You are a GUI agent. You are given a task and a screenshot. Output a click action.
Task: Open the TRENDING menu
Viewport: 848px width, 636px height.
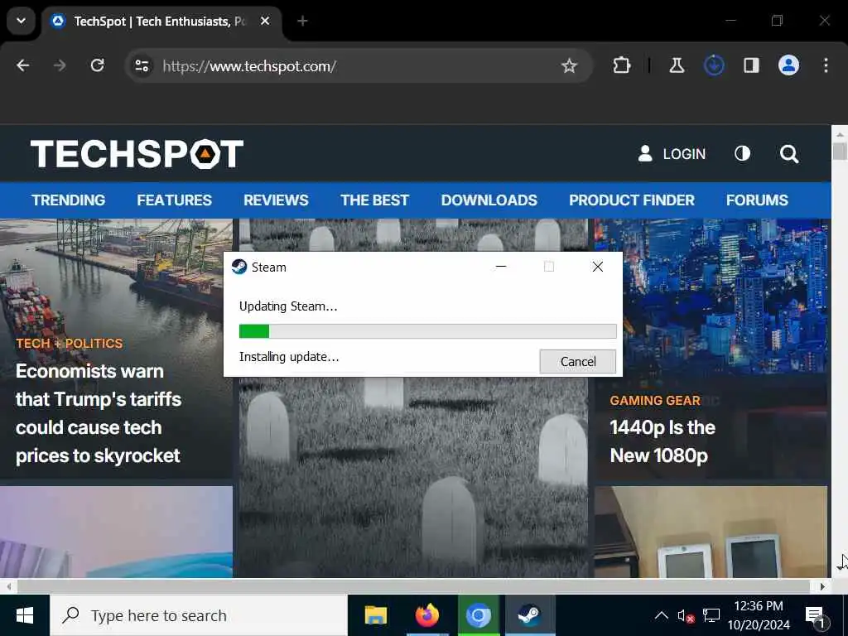[68, 200]
